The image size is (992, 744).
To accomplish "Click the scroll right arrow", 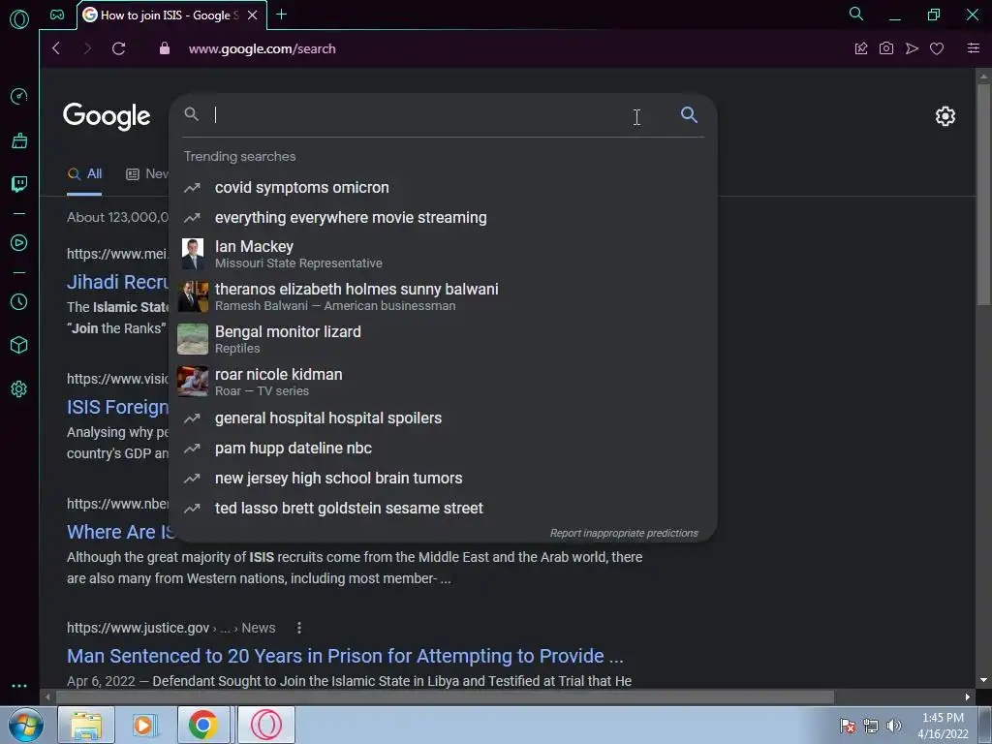I will tap(968, 697).
